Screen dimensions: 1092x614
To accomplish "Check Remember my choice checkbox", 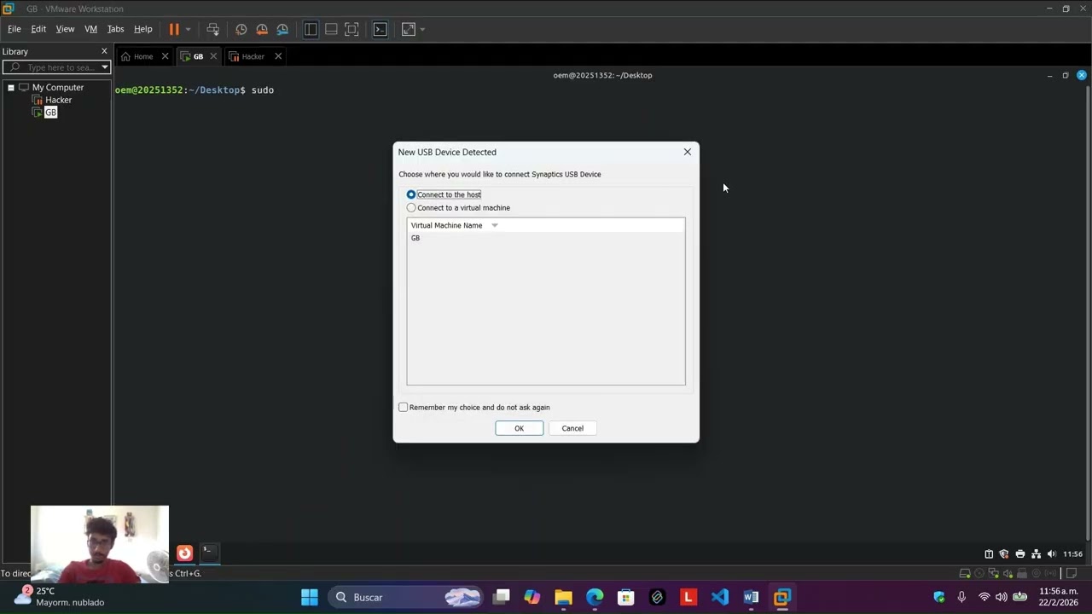I will coord(404,407).
